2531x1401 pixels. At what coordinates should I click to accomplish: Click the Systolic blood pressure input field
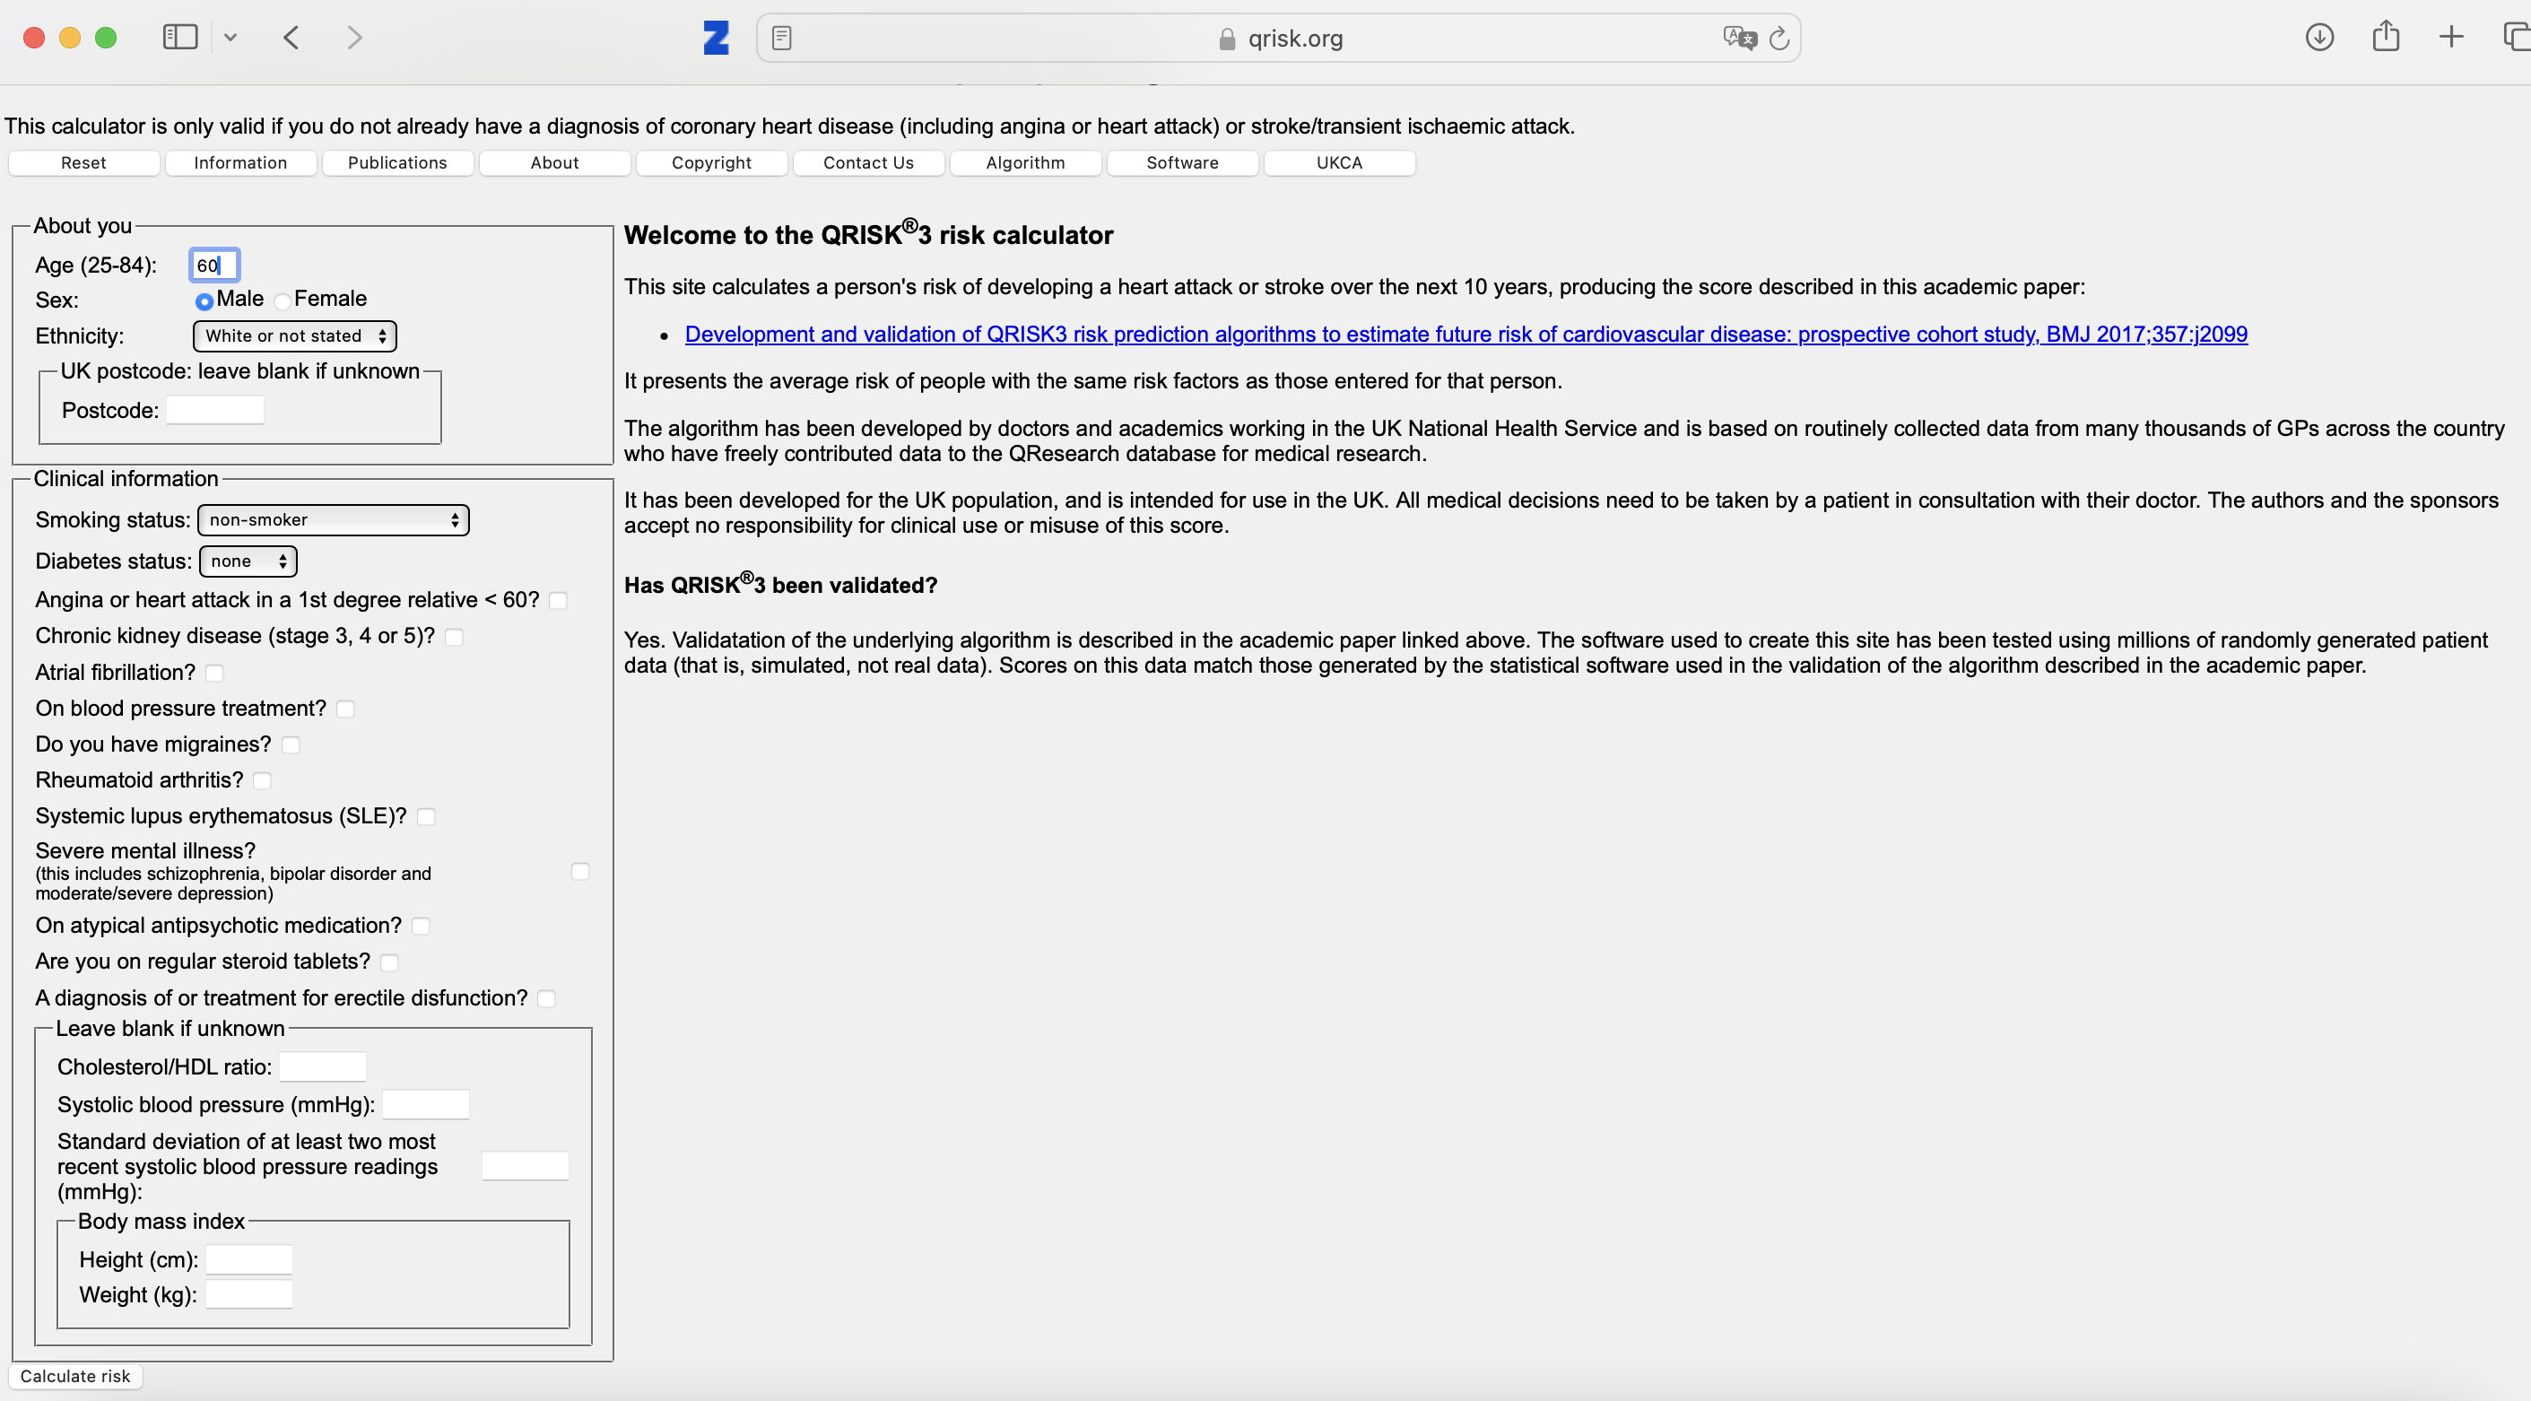pos(424,1104)
